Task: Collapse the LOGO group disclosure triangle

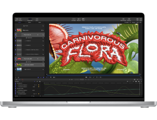Action: tap(24, 59)
